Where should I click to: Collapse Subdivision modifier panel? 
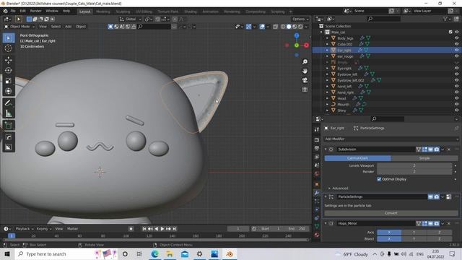point(326,149)
